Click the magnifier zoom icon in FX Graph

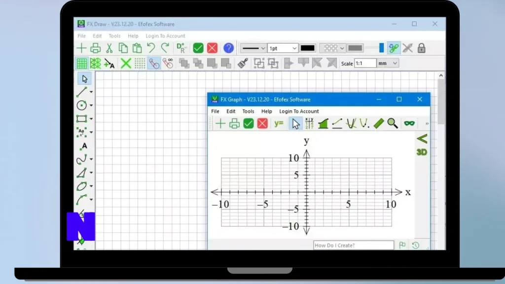392,123
